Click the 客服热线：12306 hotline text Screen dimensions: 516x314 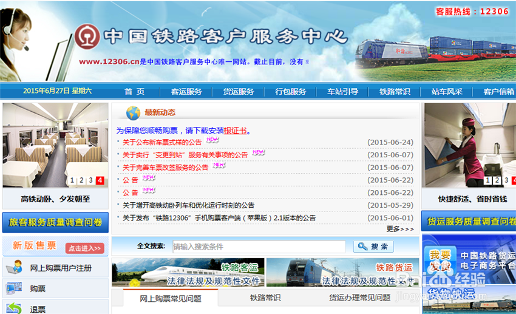pyautogui.click(x=472, y=12)
